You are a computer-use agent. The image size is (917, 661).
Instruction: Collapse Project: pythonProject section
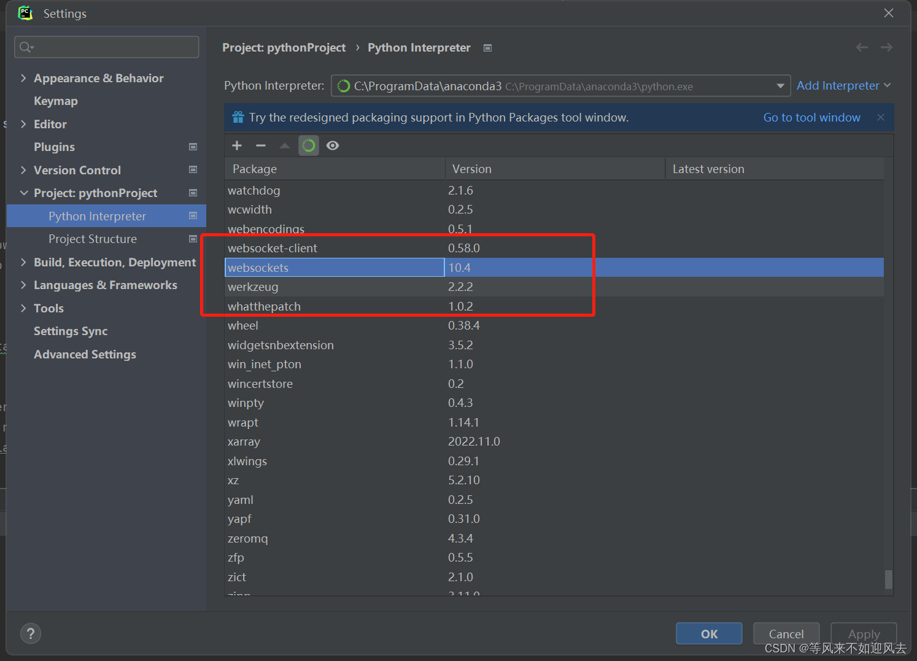[24, 193]
